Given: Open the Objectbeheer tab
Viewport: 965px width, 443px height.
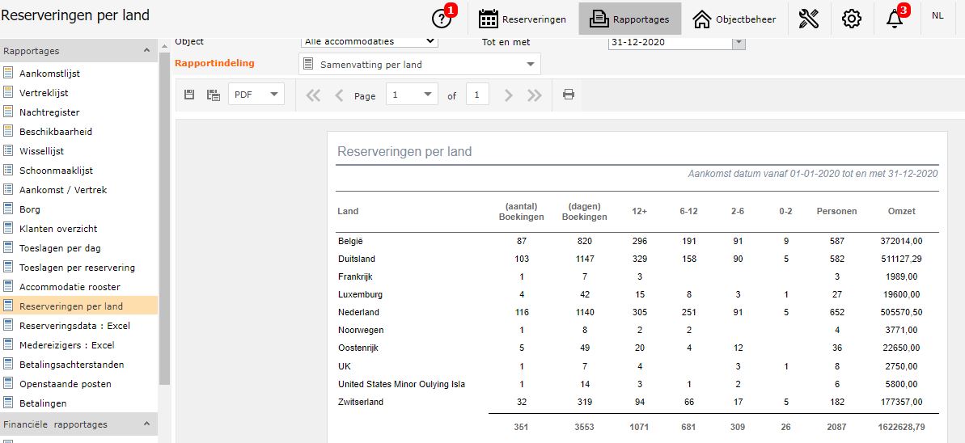Looking at the screenshot, I should click(x=734, y=19).
